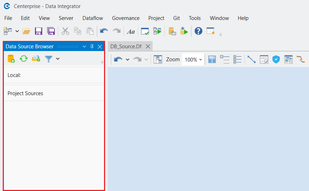Expand the filter dropdown arrow

[x=58, y=59]
